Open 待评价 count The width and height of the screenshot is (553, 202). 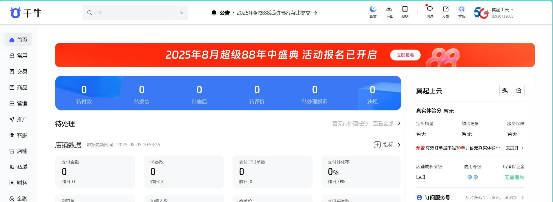pyautogui.click(x=257, y=94)
